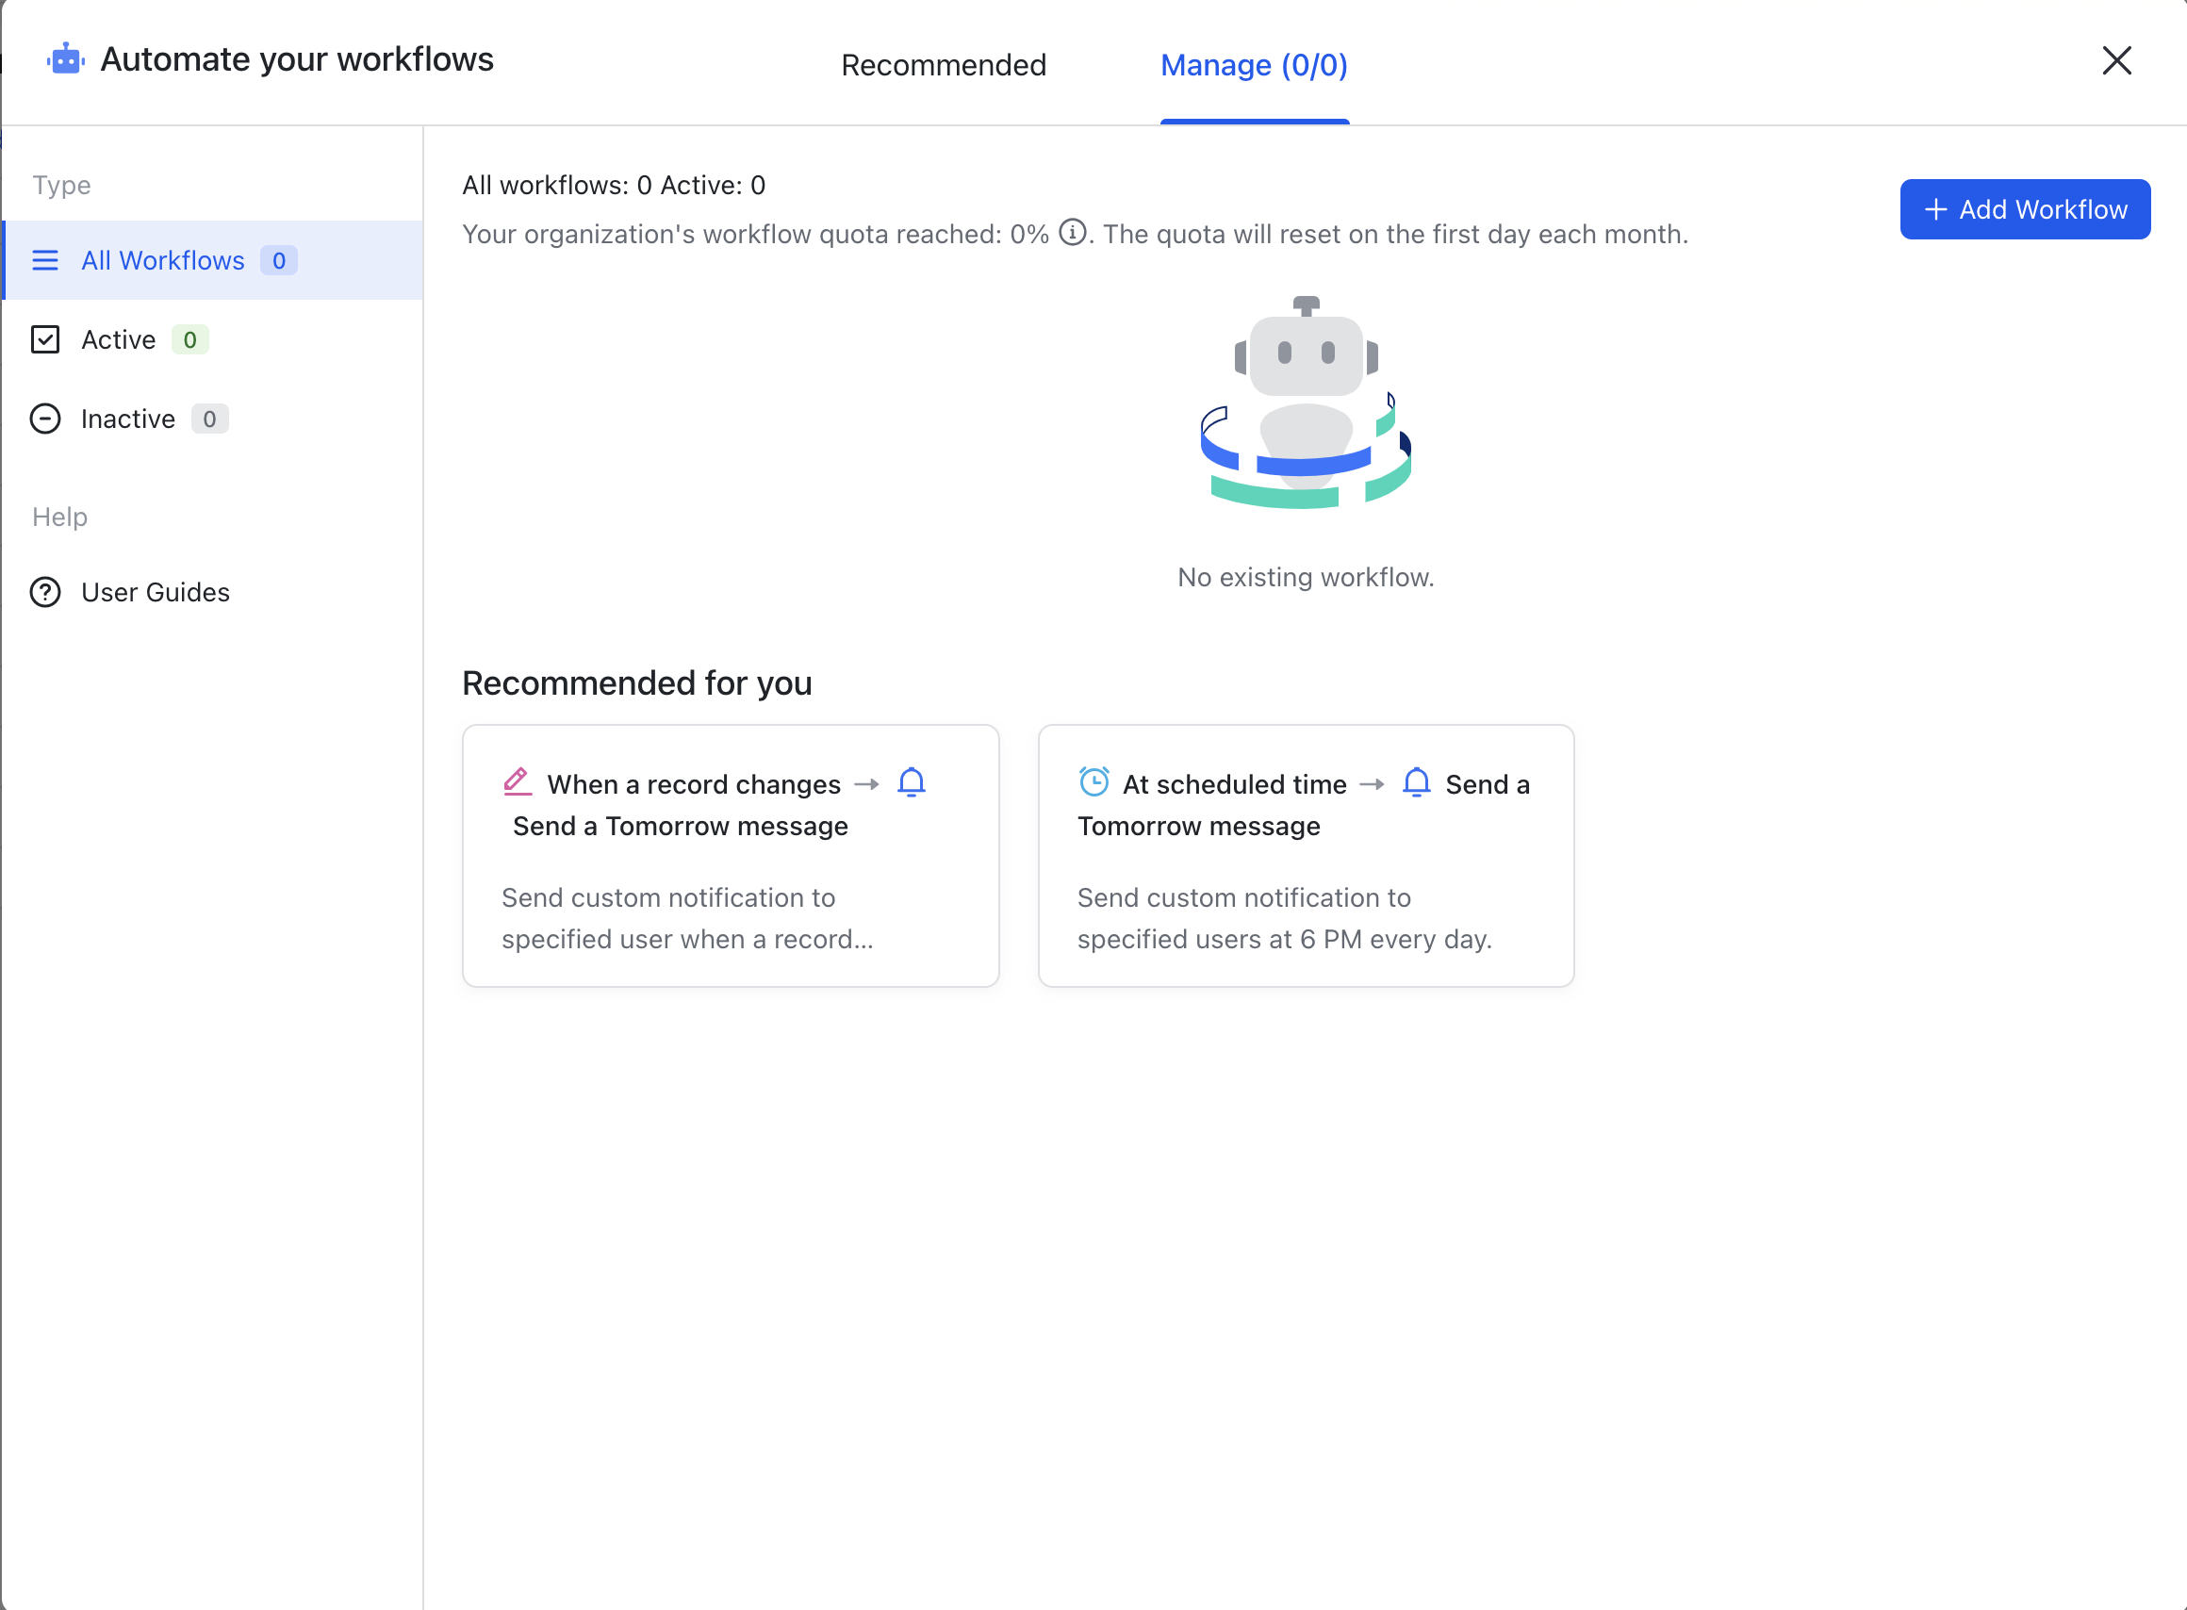
Task: Click the Active checkmark box icon
Action: coord(45,339)
